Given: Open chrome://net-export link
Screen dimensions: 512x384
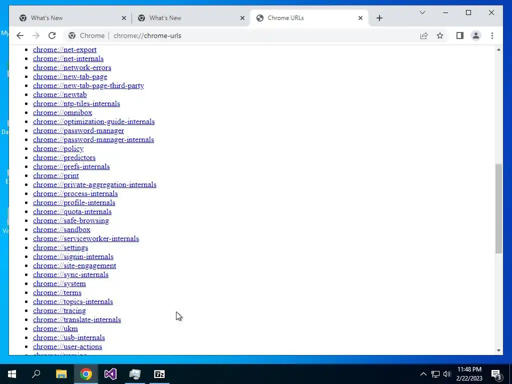Looking at the screenshot, I should tap(64, 49).
